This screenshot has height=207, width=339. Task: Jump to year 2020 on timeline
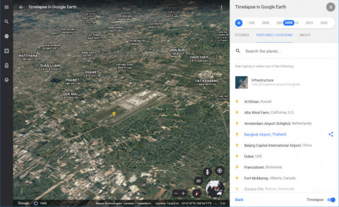pyautogui.click(x=323, y=23)
